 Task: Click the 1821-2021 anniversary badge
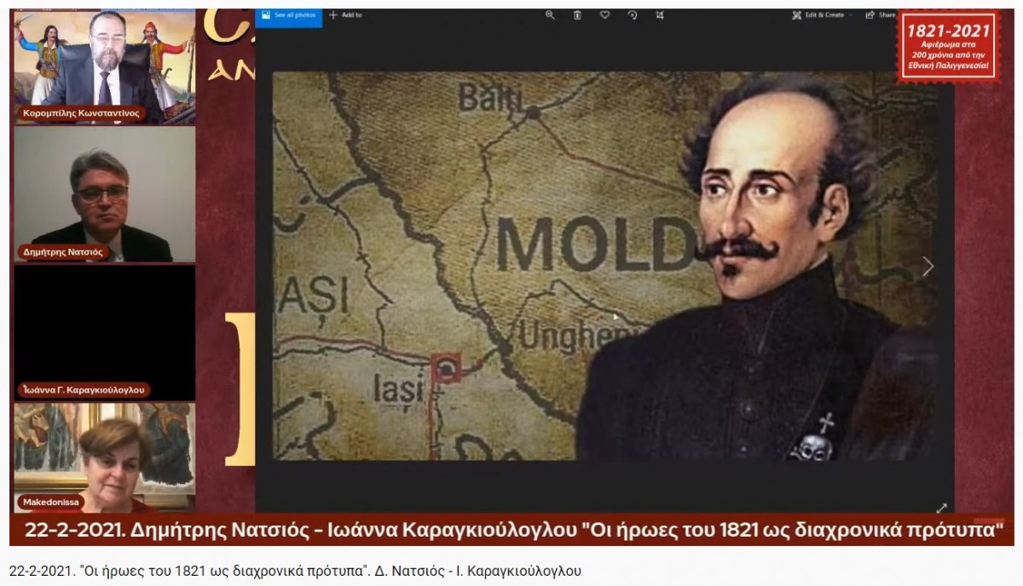(948, 48)
